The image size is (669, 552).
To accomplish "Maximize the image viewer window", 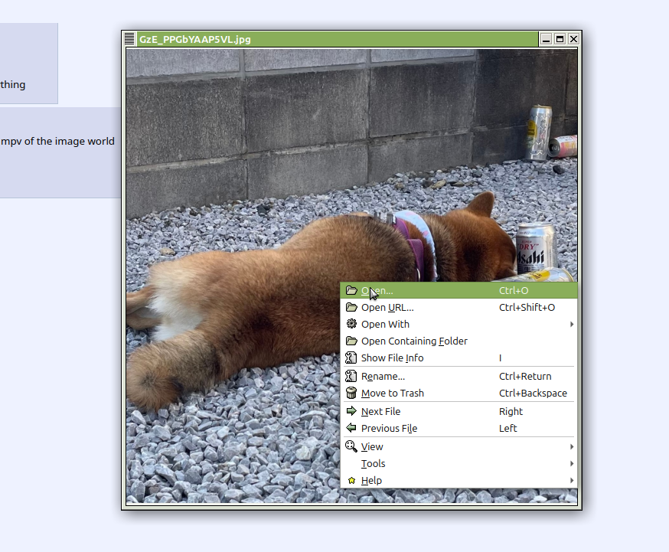I will (560, 39).
